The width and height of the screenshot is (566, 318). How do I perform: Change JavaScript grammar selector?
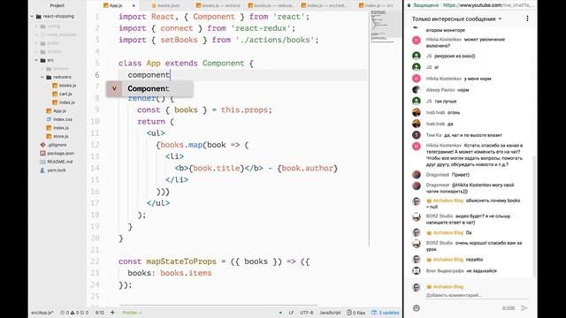pyautogui.click(x=330, y=313)
